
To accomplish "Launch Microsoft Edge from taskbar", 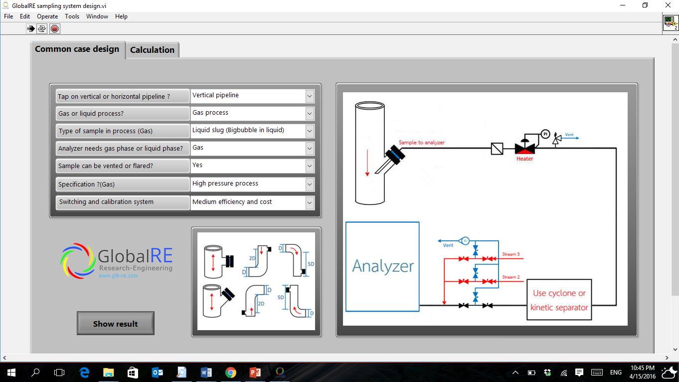I will click(x=84, y=372).
